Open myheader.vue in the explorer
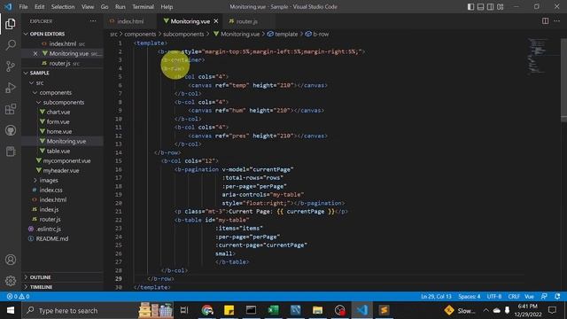Screen dimensions: 567x319 tap(61, 170)
